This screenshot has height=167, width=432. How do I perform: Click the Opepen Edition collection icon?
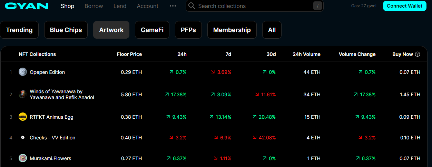click(23, 72)
